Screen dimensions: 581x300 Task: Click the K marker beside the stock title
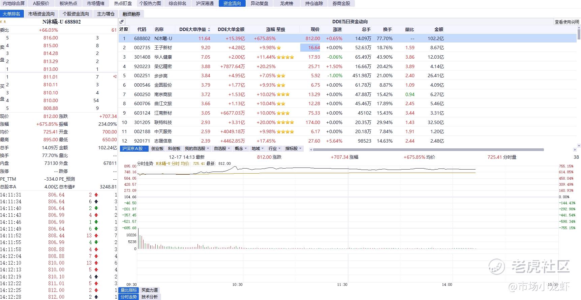click(1, 22)
